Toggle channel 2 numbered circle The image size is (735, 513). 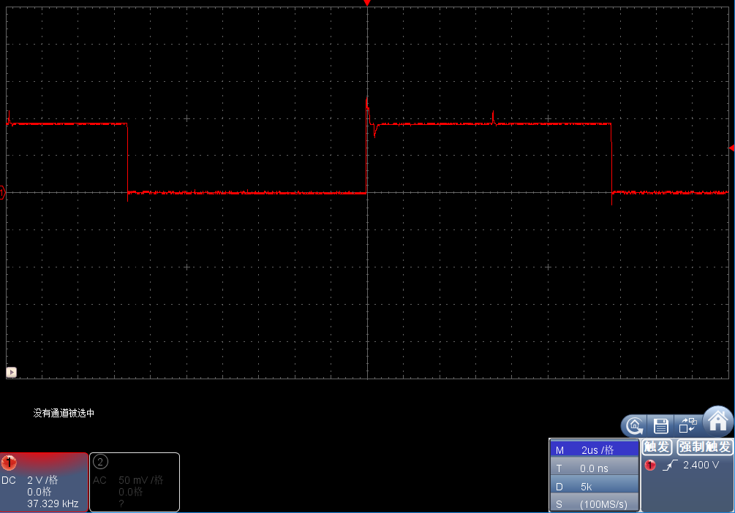(100, 462)
